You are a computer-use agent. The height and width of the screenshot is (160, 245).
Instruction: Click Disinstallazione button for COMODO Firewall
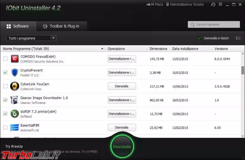(122, 59)
